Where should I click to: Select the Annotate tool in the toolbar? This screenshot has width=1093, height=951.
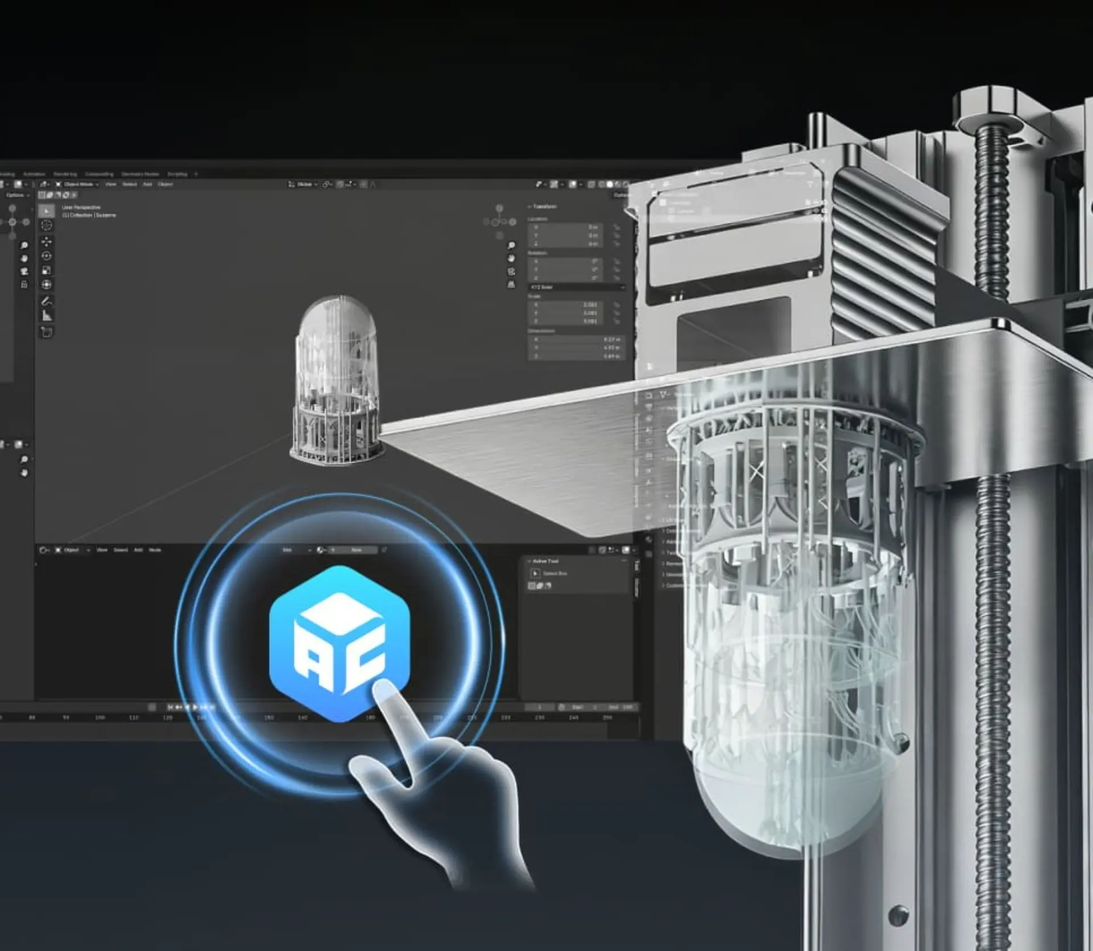click(x=47, y=298)
